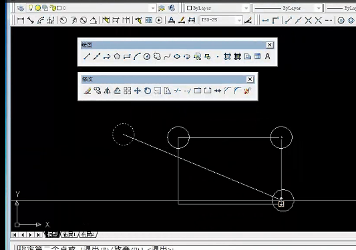Select the Construction Line tool

click(97, 57)
